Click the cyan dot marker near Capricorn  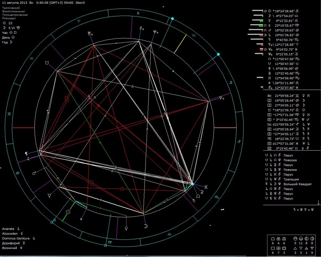tap(218, 54)
